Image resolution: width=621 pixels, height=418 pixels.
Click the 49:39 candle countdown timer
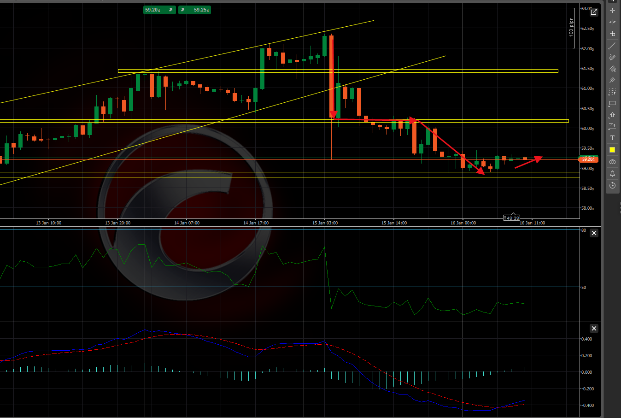[512, 218]
